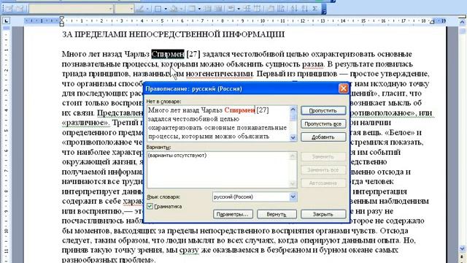Click the scroll-up arrow in the Нет в словаре box
The image size is (467, 263).
293,110
